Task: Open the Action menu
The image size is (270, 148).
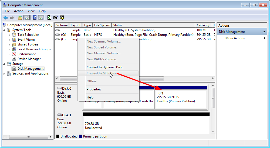Action: 19,11
